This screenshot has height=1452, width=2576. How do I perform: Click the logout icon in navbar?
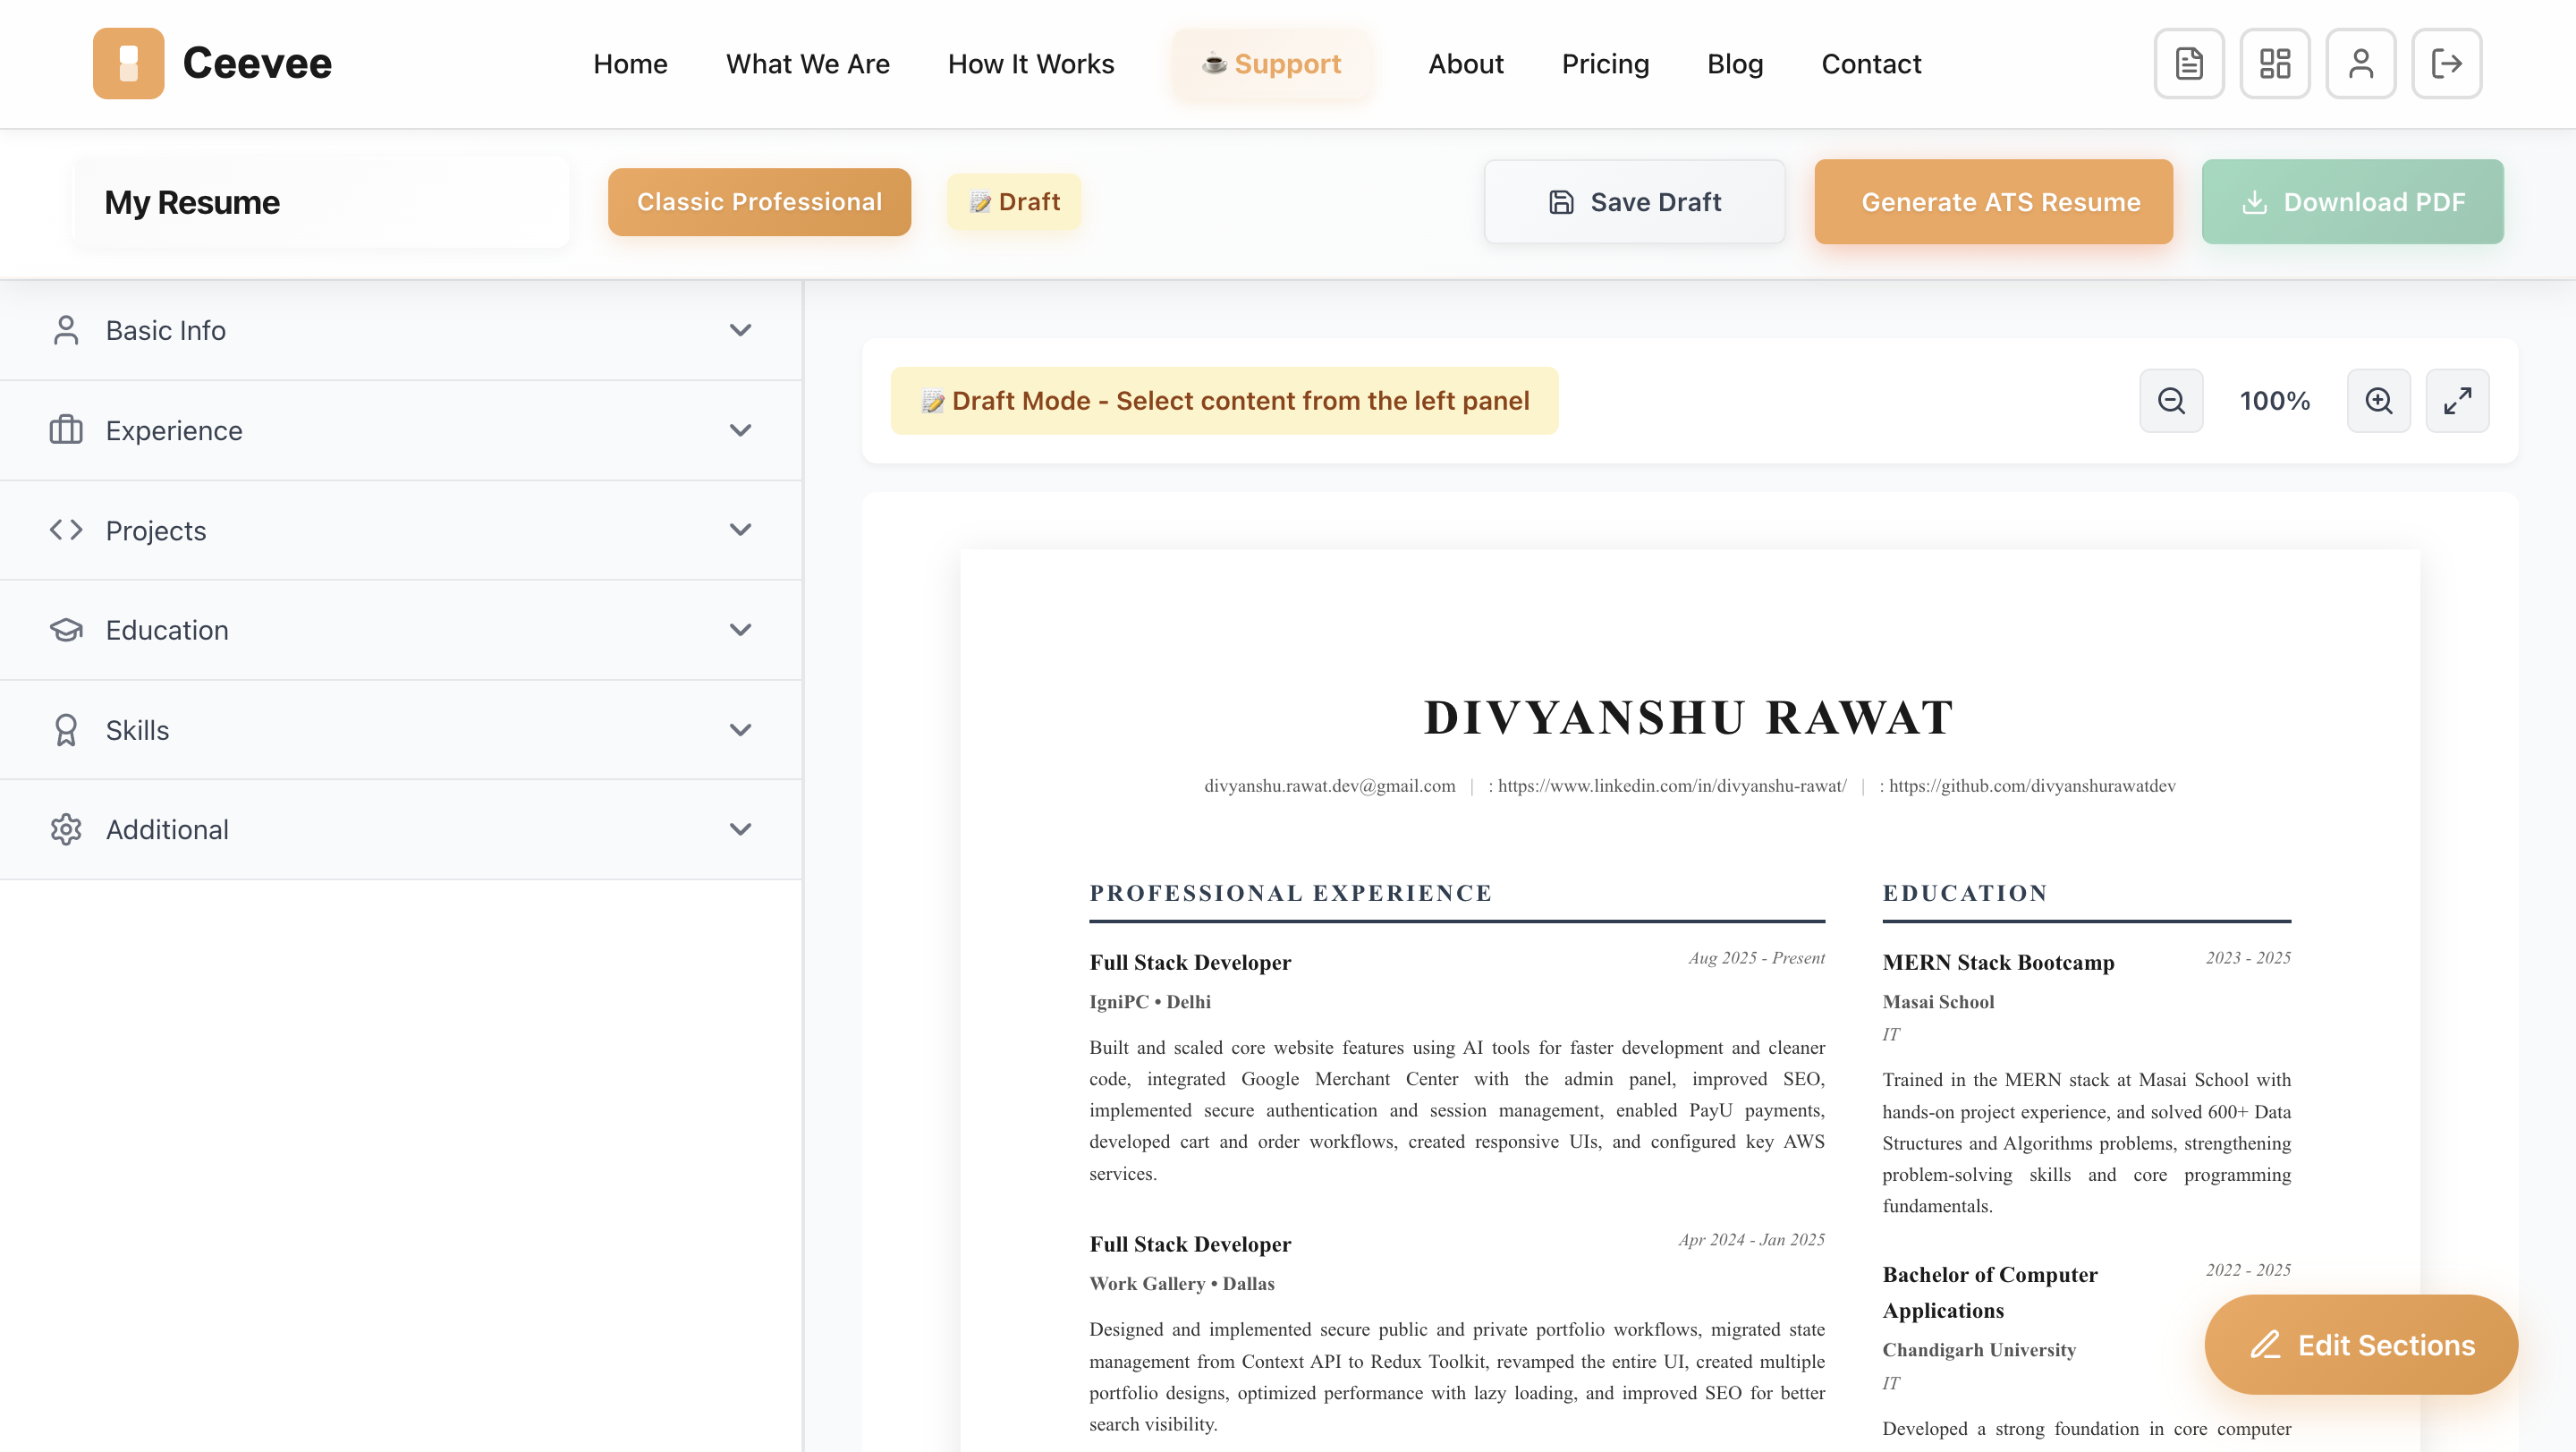tap(2446, 63)
